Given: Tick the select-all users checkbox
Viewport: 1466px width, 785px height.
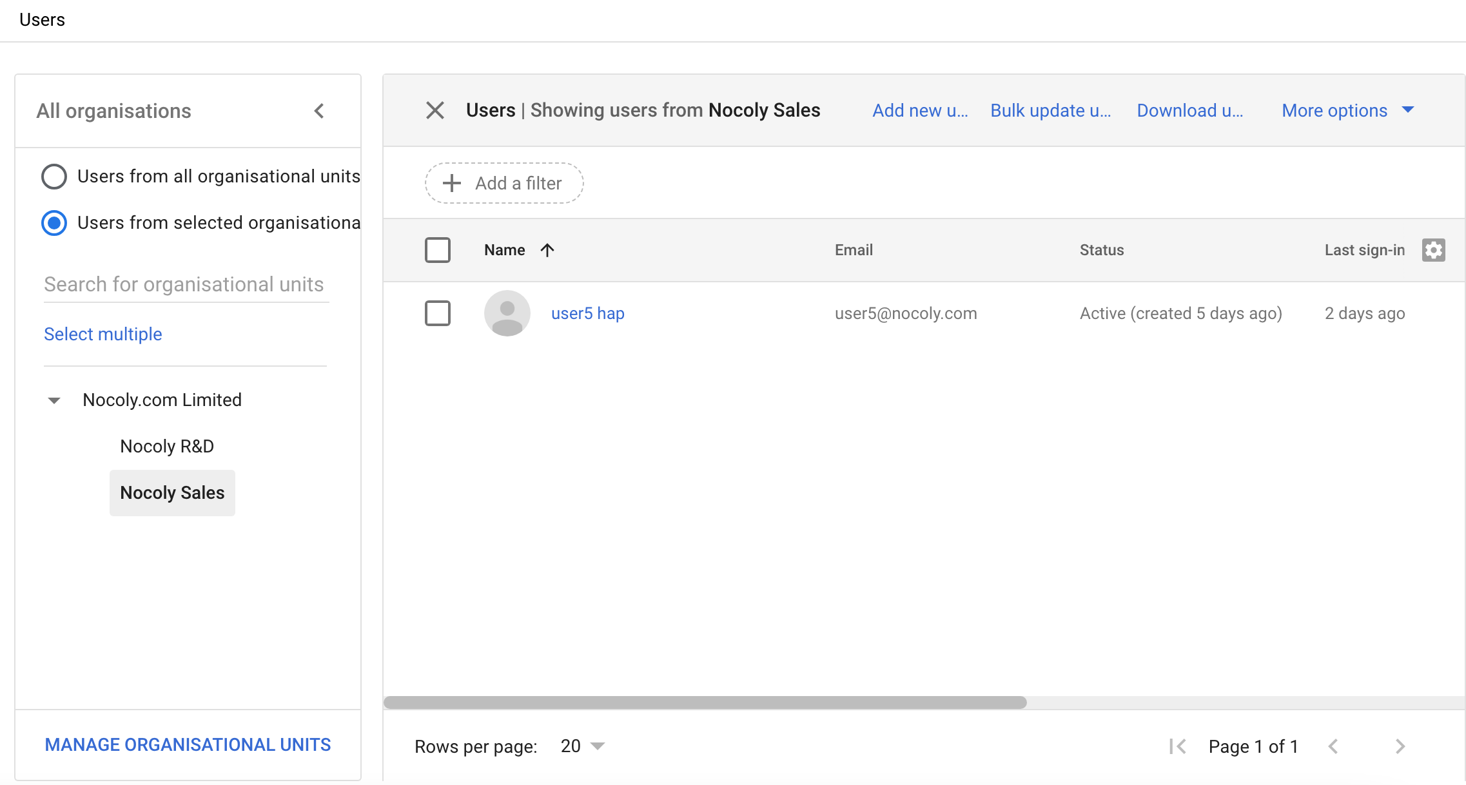Looking at the screenshot, I should [438, 250].
